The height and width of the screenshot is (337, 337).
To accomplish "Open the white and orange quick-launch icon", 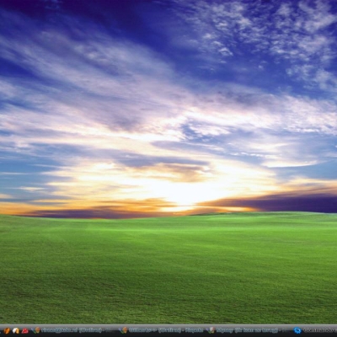I will [x=16, y=330].
